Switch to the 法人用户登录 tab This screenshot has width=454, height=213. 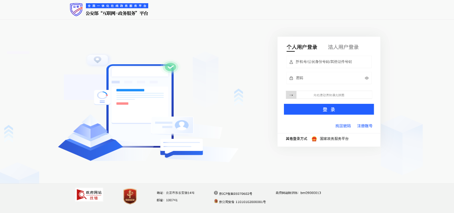[x=343, y=47]
